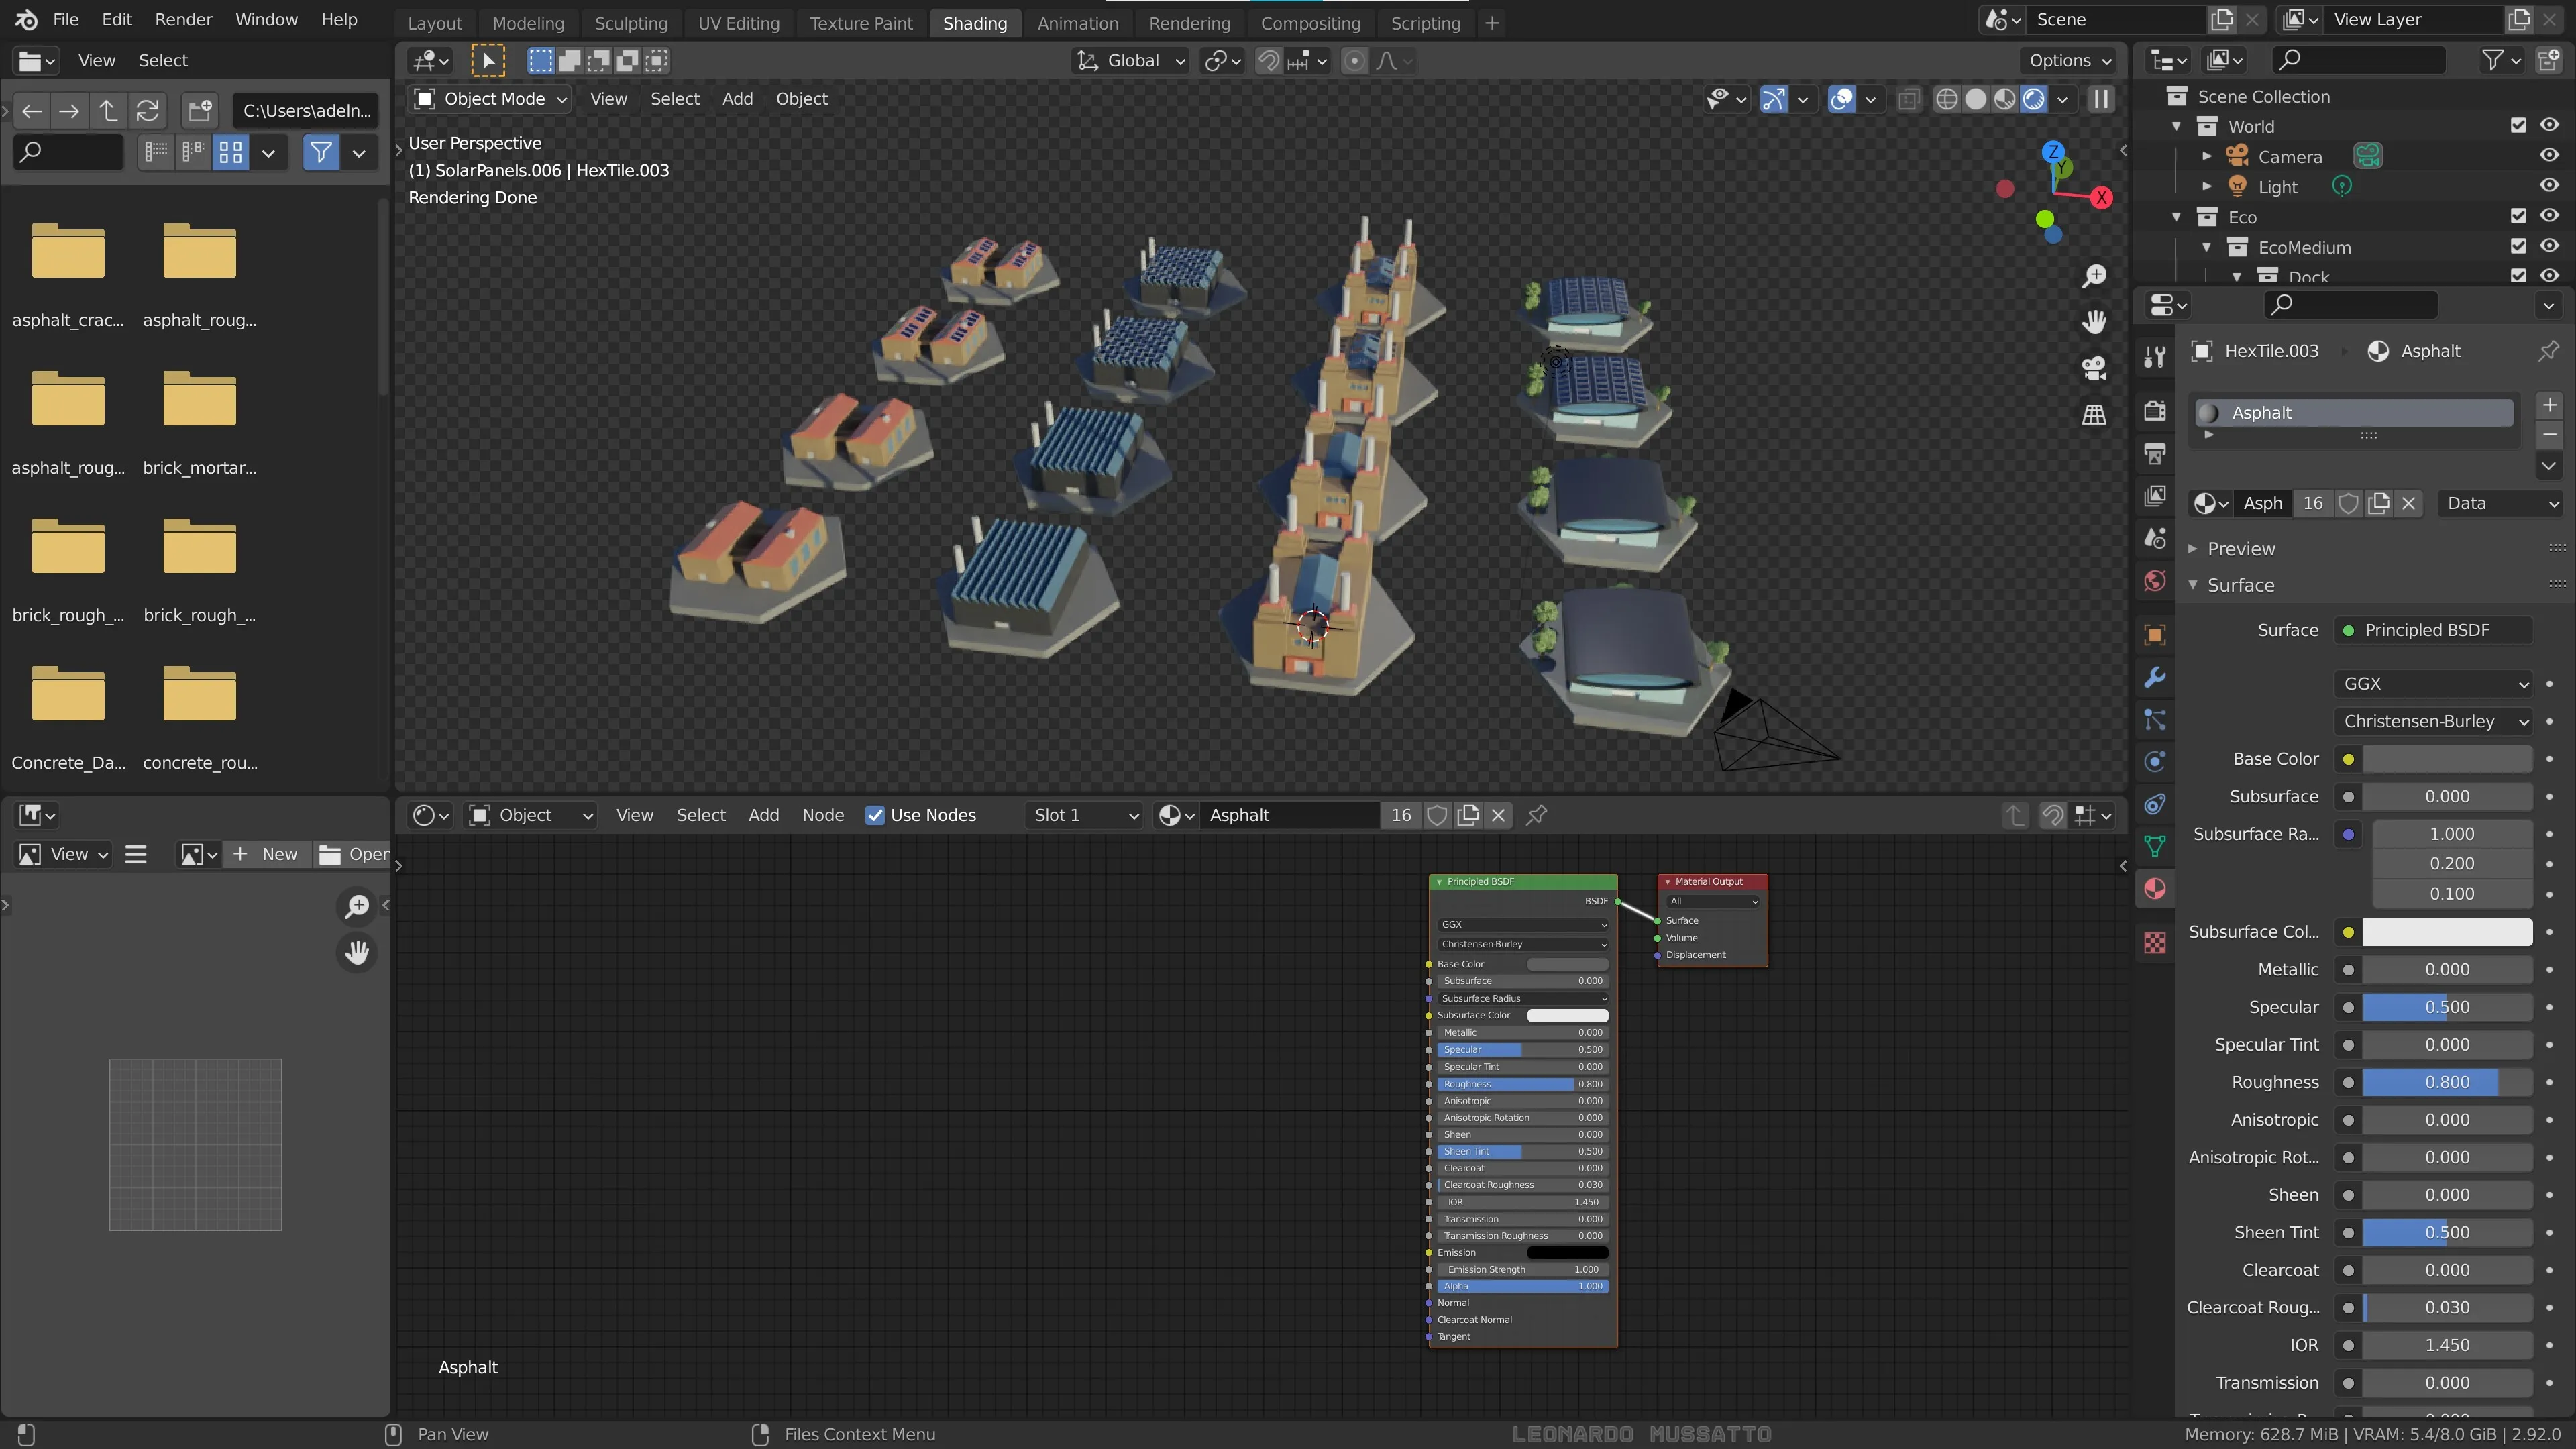This screenshot has height=1449, width=2576.
Task: Open the Slot 1 dropdown
Action: coord(1085,815)
